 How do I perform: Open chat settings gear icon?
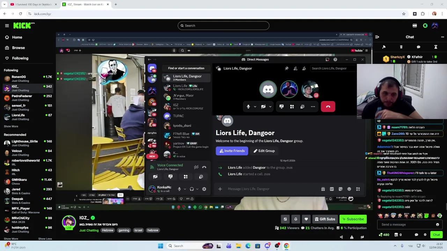pyautogui.click(x=425, y=235)
